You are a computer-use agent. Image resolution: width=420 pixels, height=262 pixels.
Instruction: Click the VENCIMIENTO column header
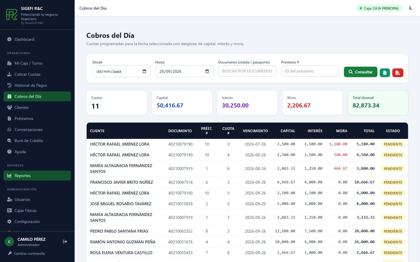tap(255, 131)
